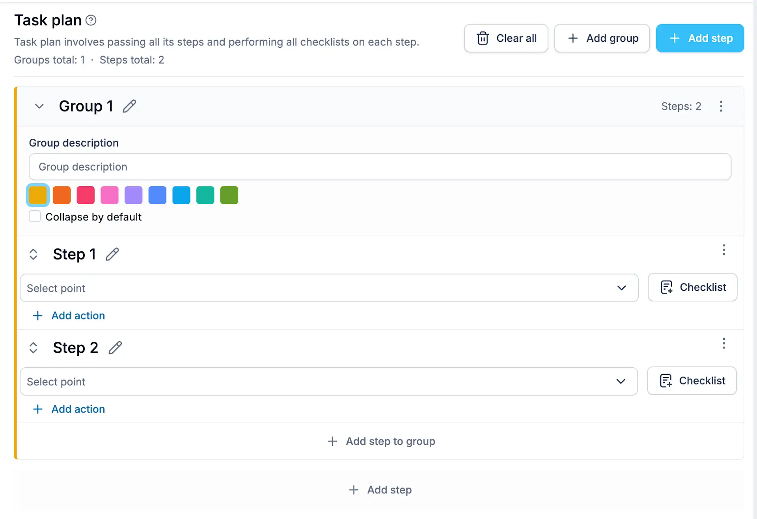This screenshot has width=757, height=519.
Task: Click Add action under Step 2
Action: pyautogui.click(x=69, y=409)
